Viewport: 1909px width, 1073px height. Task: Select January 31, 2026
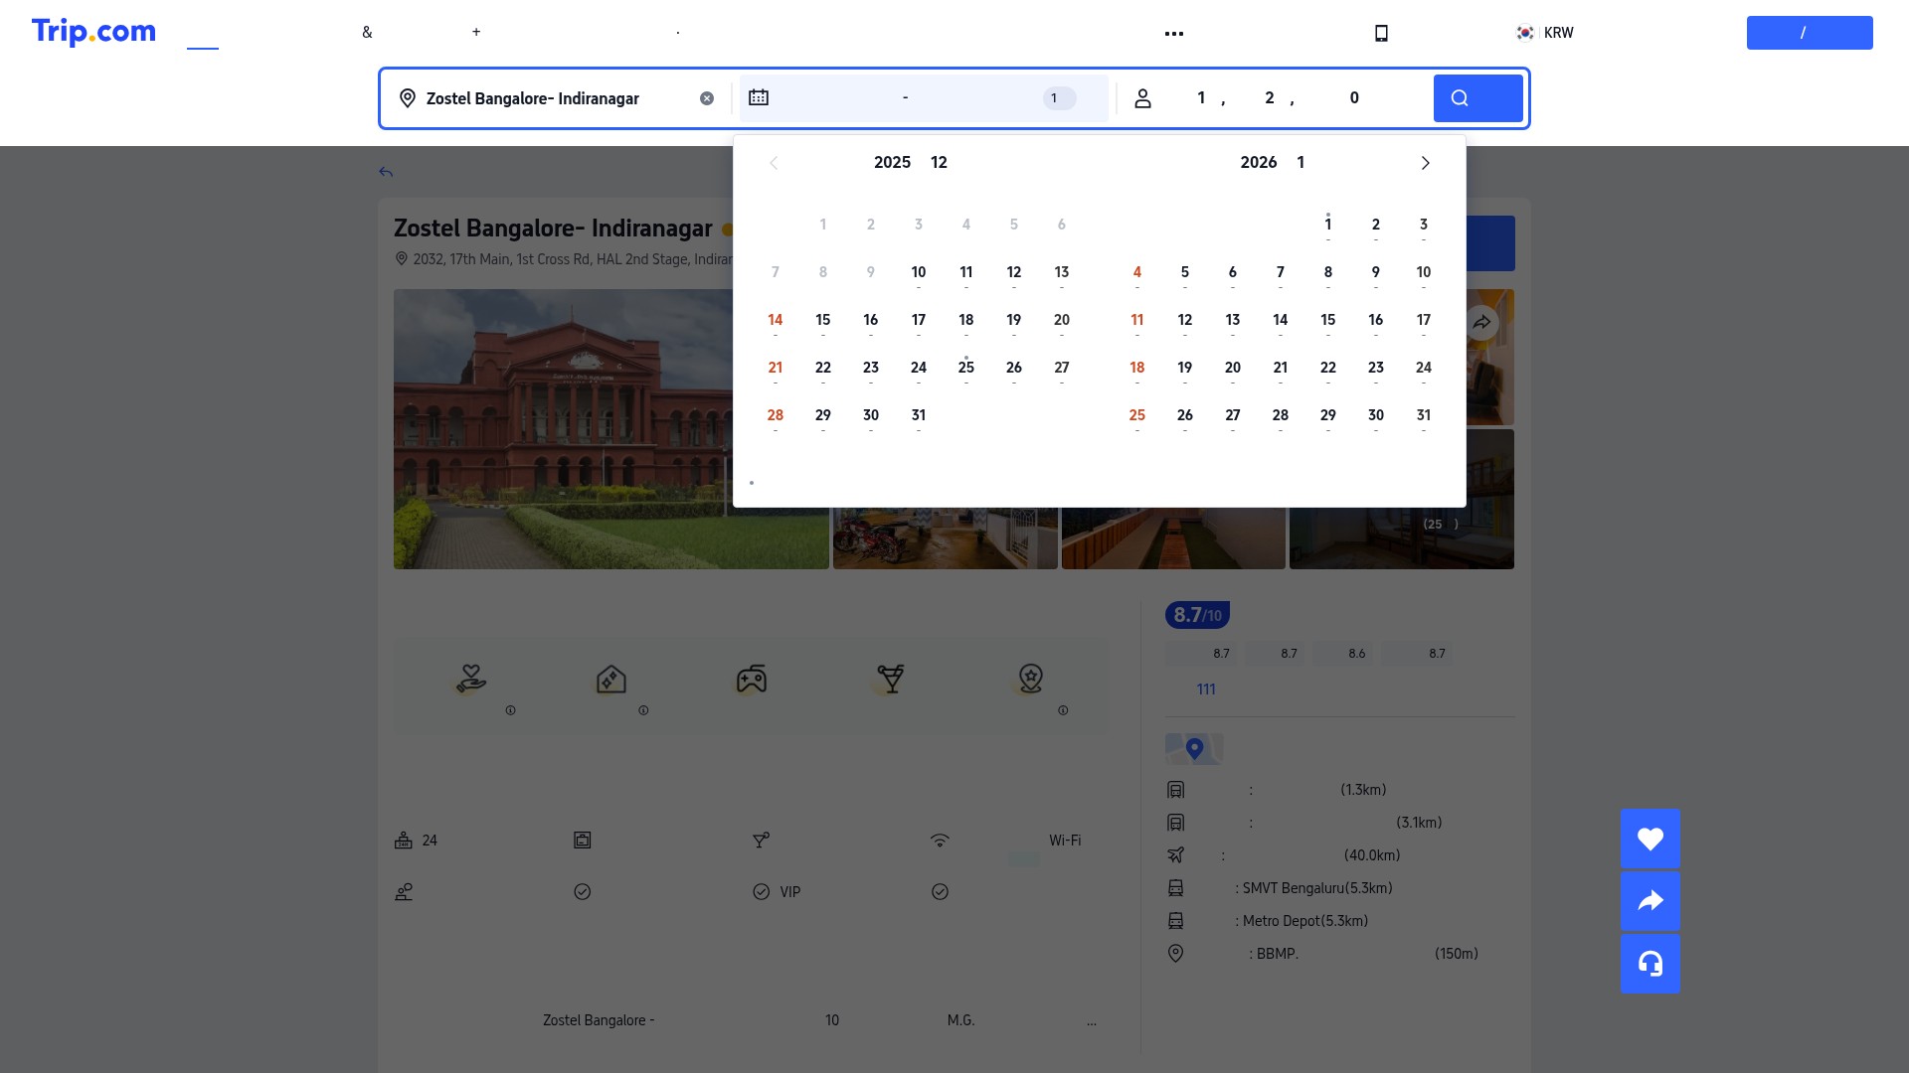[x=1424, y=415]
